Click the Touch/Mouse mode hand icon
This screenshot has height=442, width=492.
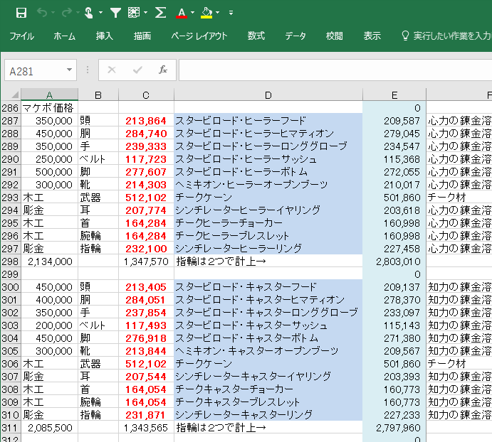point(88,13)
